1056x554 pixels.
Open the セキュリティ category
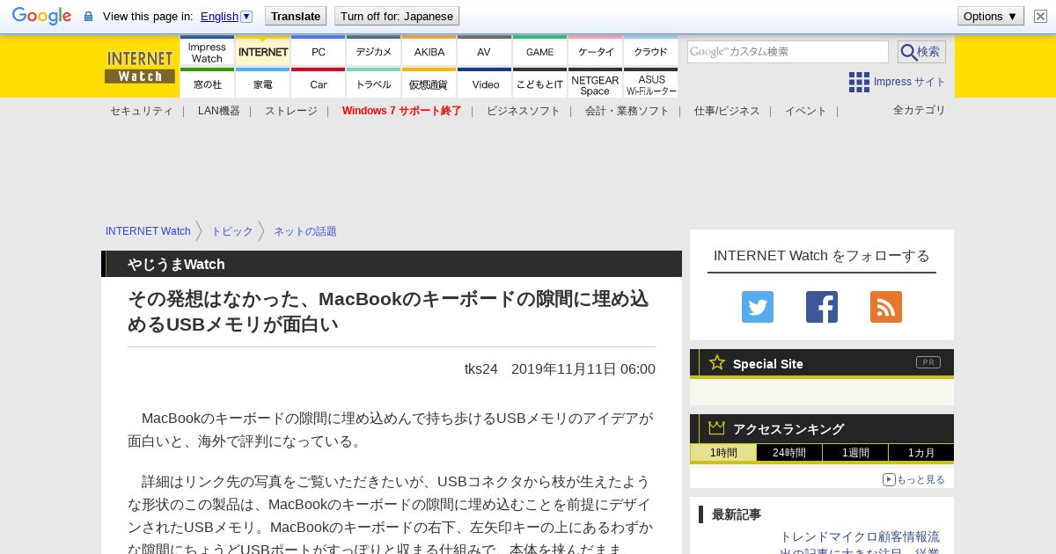(141, 111)
